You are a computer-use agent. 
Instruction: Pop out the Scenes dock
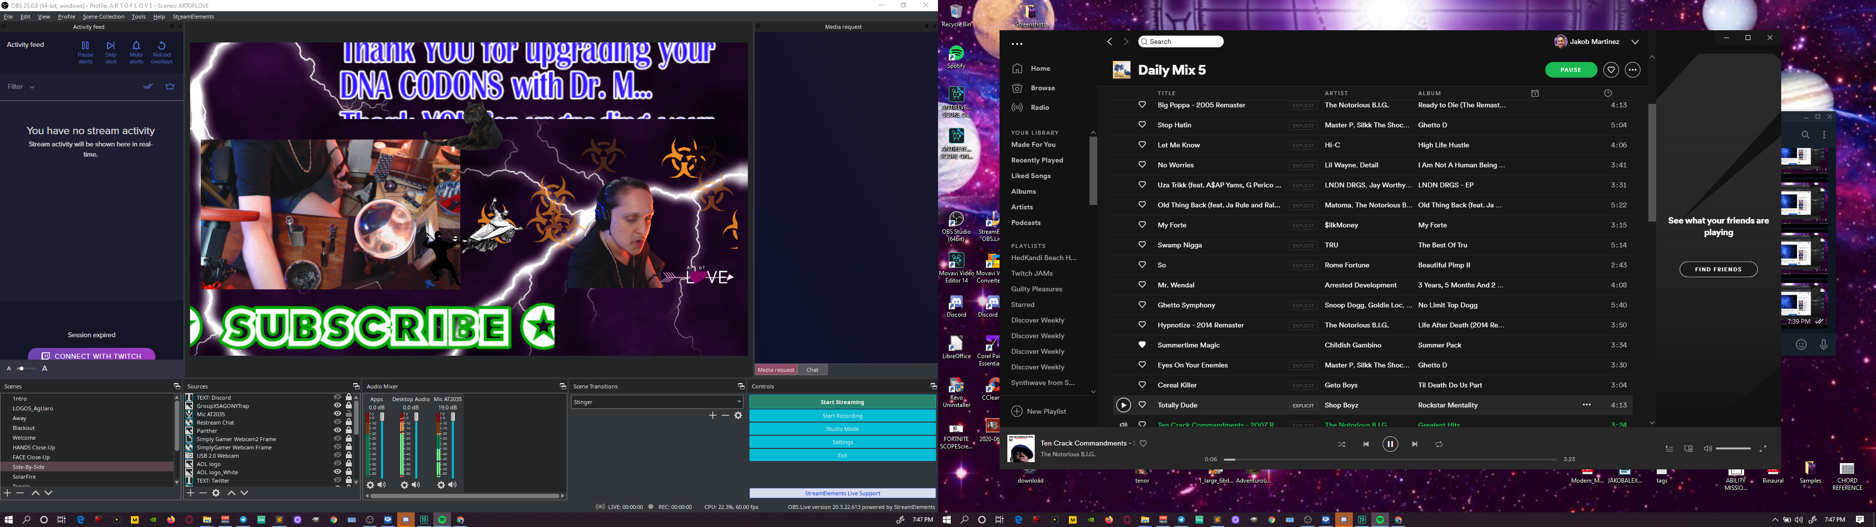[176, 386]
